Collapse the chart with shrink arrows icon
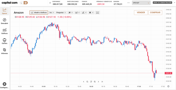The image size is (176, 90). [x=98, y=12]
